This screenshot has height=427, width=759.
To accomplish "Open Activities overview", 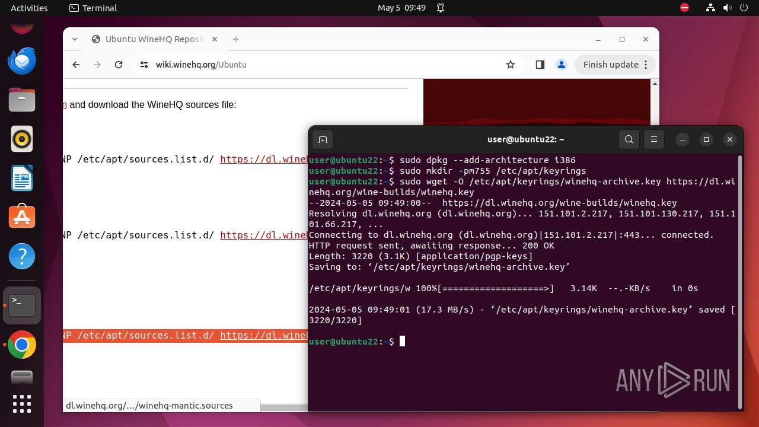I will [29, 8].
